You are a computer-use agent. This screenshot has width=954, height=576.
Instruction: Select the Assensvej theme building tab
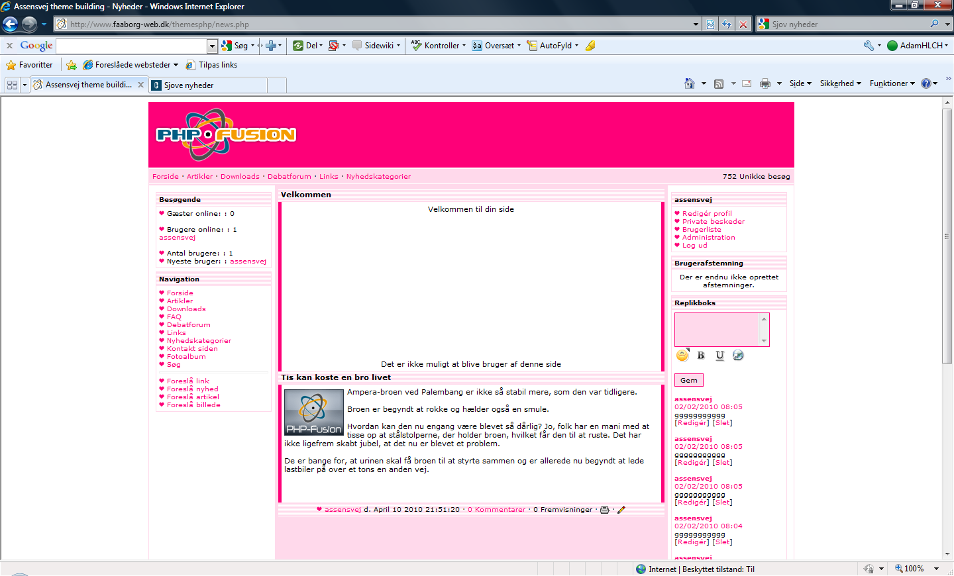point(89,85)
